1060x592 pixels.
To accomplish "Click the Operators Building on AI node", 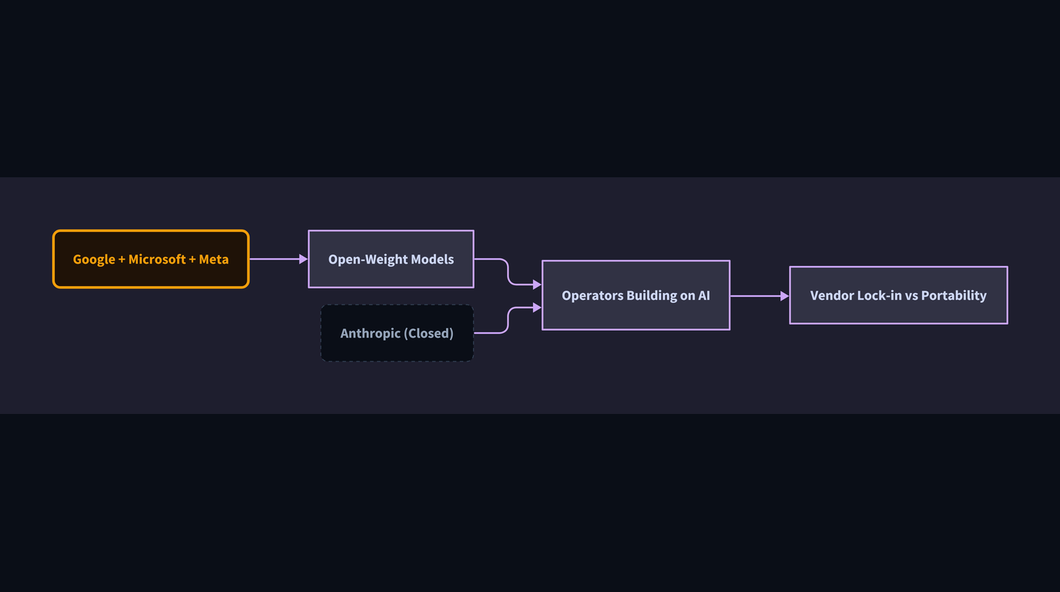I will click(x=636, y=295).
